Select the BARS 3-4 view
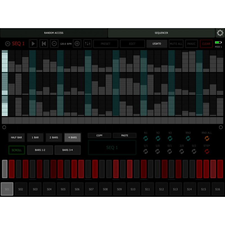The height and width of the screenshot is (225, 225). pyautogui.click(x=67, y=150)
